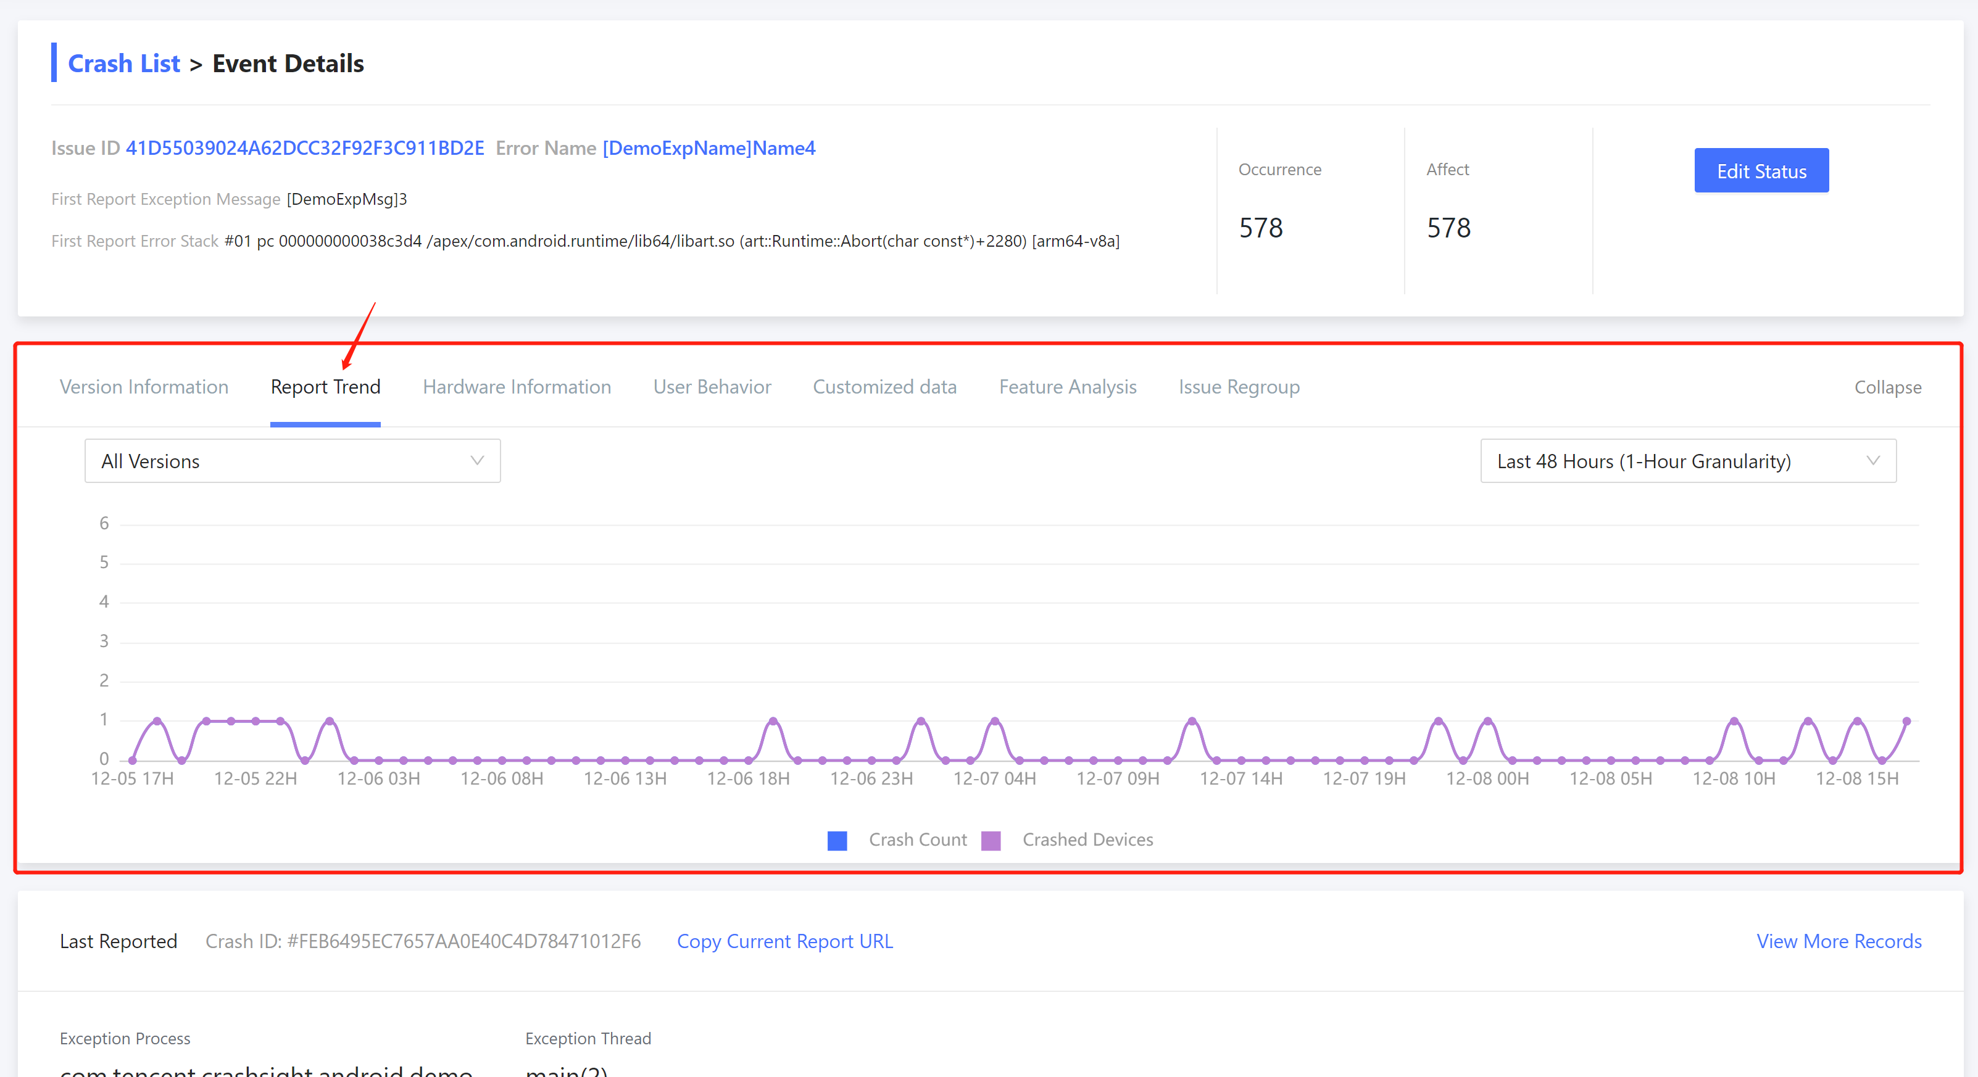Copy Current Report URL
The width and height of the screenshot is (1978, 1077).
click(785, 941)
